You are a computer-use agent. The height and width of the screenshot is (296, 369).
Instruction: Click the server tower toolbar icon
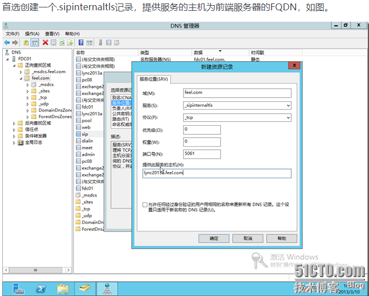click(101, 43)
